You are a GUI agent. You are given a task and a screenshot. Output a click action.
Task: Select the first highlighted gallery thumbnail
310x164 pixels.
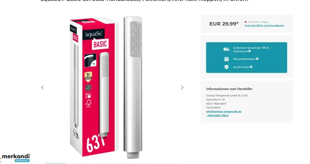tap(55, 163)
